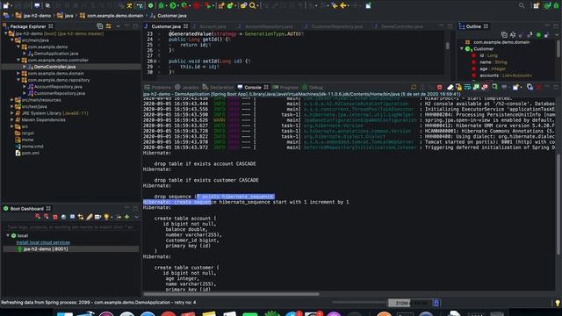The height and width of the screenshot is (316, 562).
Task: Select the Console tab
Action: tap(252, 88)
